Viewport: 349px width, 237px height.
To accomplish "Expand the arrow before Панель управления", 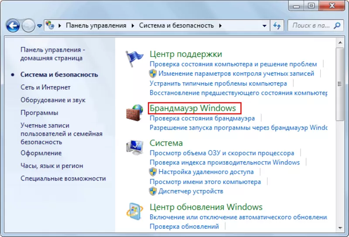I will pyautogui.click(x=60, y=26).
